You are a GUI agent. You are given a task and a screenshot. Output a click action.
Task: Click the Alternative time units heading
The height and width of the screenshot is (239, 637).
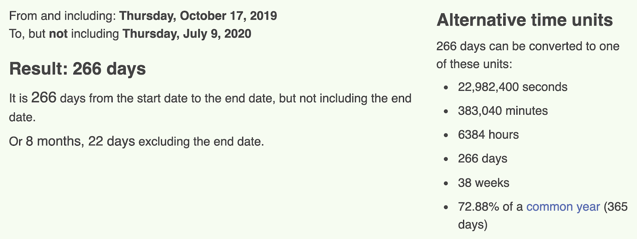(x=525, y=20)
